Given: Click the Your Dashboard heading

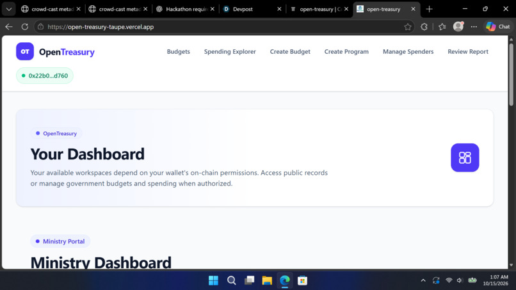Looking at the screenshot, I should [88, 154].
